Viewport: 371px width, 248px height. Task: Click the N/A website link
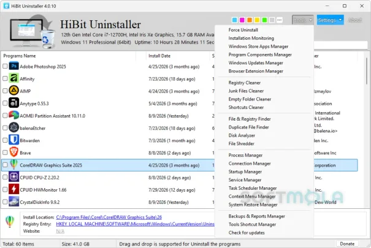(60, 231)
